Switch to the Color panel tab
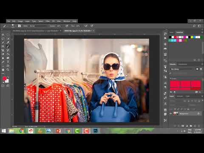 click(171, 32)
